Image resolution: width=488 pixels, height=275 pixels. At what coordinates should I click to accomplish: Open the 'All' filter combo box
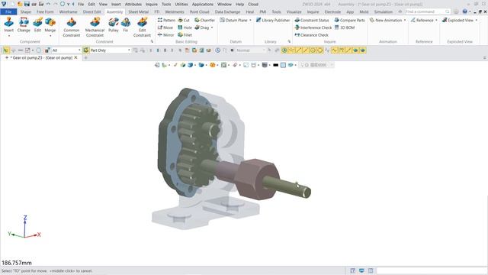click(x=66, y=50)
